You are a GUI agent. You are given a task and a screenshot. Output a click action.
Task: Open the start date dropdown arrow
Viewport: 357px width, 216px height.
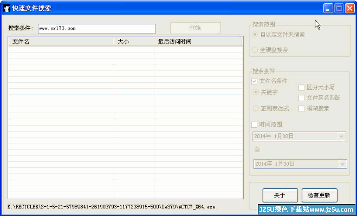point(341,136)
